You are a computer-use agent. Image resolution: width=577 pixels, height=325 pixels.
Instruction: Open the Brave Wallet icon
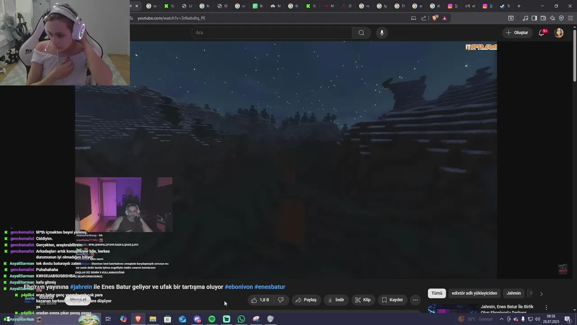coord(543,18)
